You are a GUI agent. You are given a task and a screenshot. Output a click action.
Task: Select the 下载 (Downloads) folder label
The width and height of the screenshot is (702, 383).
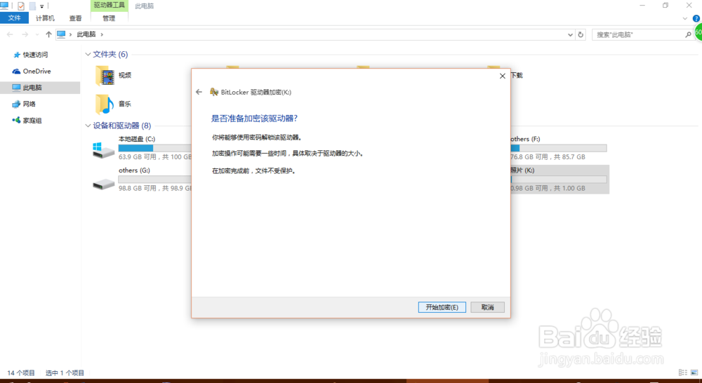(x=517, y=75)
